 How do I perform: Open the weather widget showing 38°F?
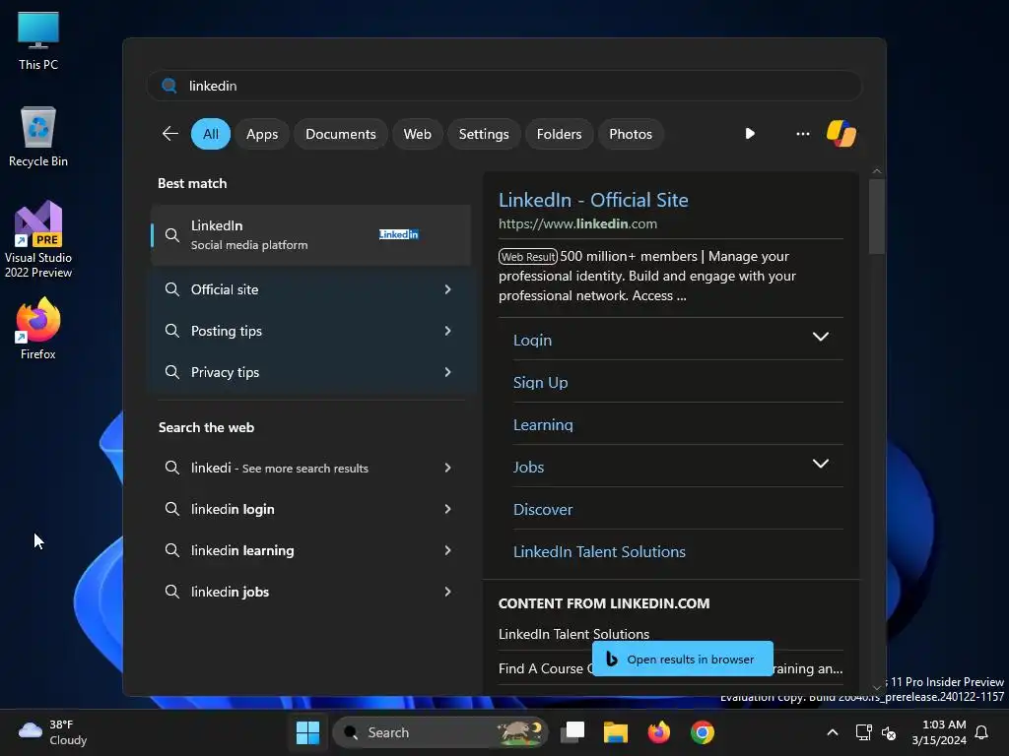[x=53, y=732]
